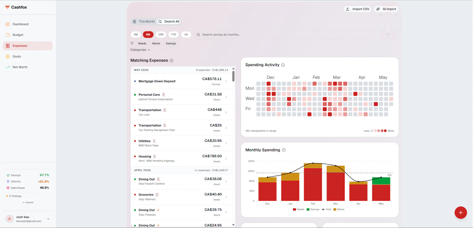Toggle the Needs filter
This screenshot has width=473, height=228.
click(x=142, y=43)
